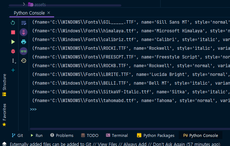230x146 pixels.
Task: Click the ROCKI.TTF Rockwell italic line
Action: [131, 48]
